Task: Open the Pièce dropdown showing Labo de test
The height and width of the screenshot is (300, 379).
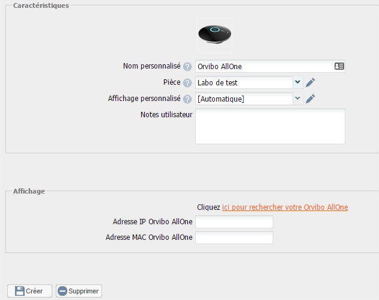Action: [249, 83]
